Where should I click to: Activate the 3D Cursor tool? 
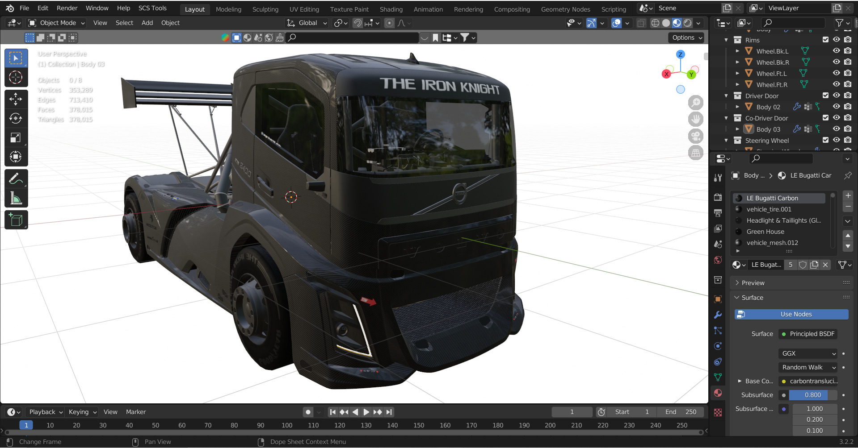point(16,77)
